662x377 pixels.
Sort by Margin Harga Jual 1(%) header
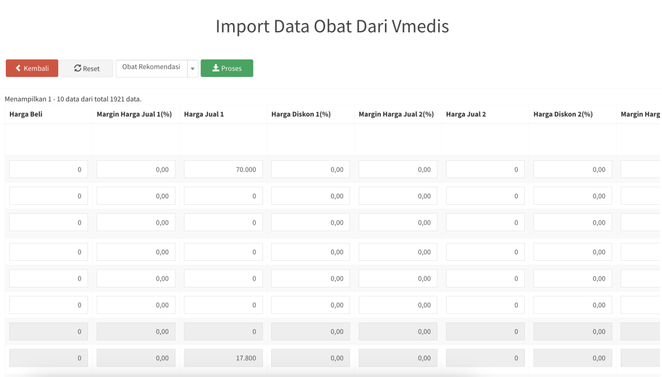point(134,114)
